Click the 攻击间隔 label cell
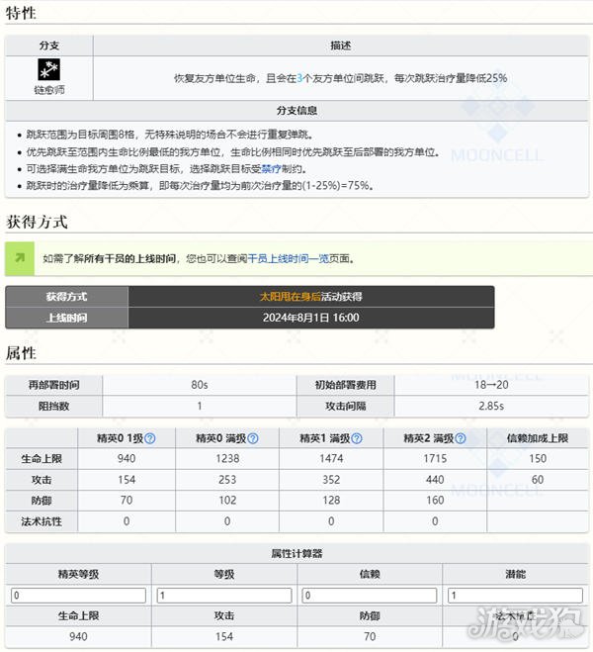Screen dimensions: 593x652 346,406
